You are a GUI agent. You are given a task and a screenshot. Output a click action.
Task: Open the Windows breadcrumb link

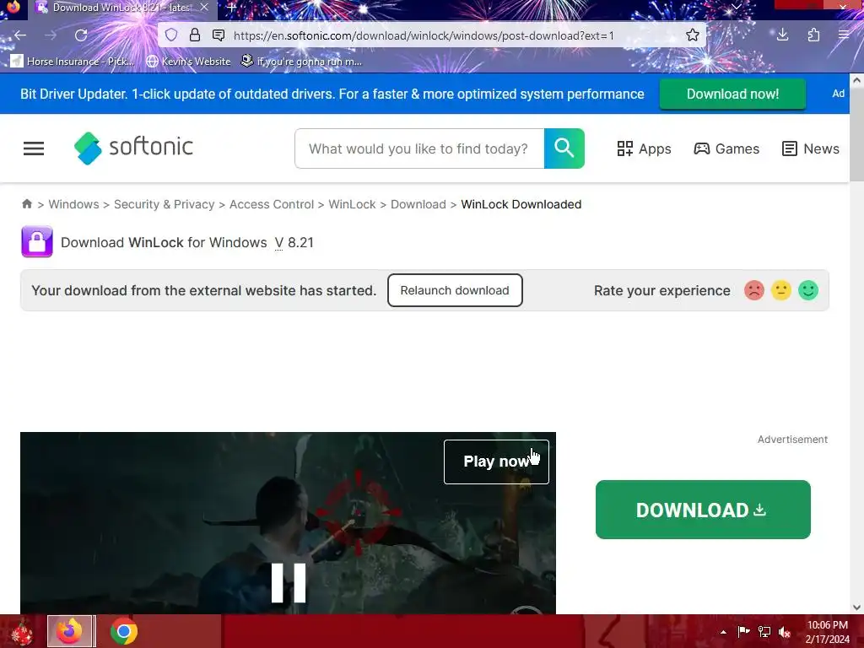[74, 204]
